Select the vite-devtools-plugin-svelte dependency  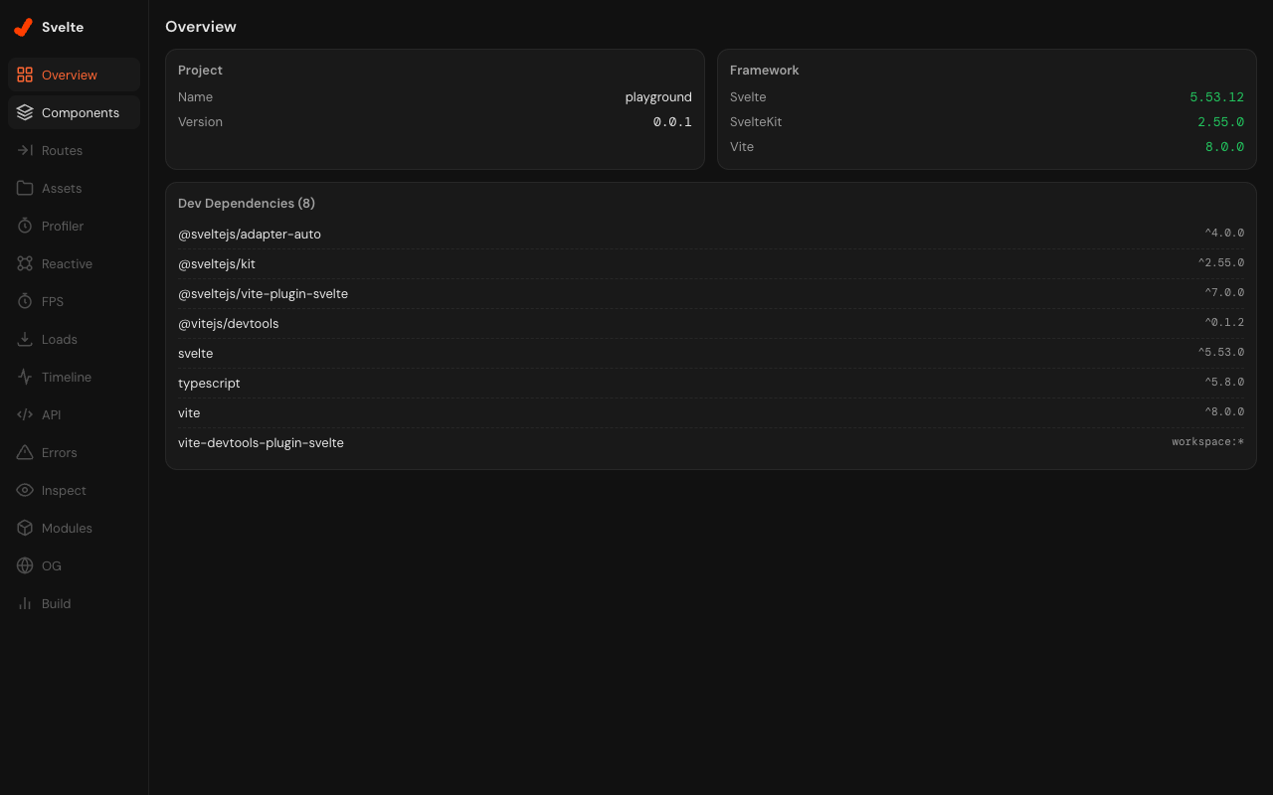click(x=262, y=443)
